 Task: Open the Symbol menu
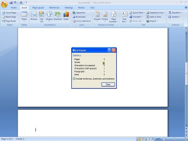click(174, 17)
